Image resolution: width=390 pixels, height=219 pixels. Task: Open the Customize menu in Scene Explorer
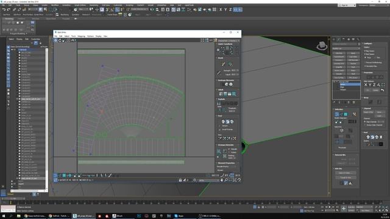[35, 39]
